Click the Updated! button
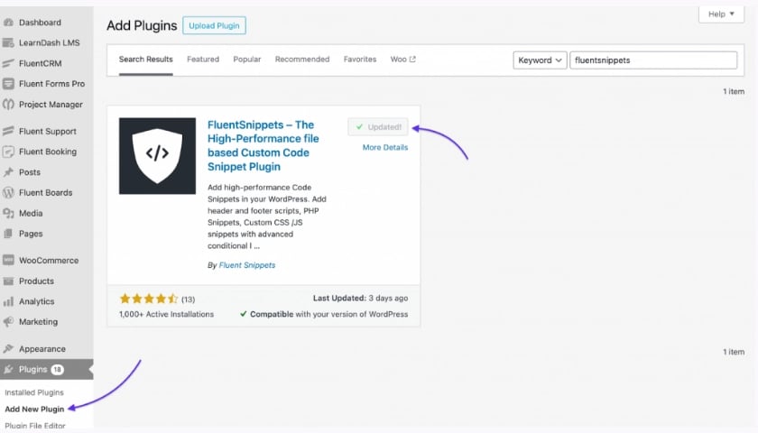 coord(378,127)
